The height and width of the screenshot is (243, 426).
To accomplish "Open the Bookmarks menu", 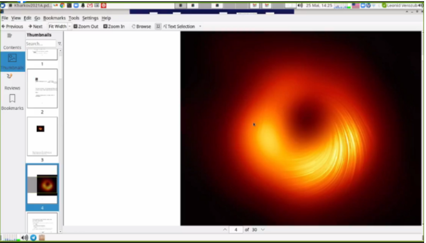I will (54, 18).
